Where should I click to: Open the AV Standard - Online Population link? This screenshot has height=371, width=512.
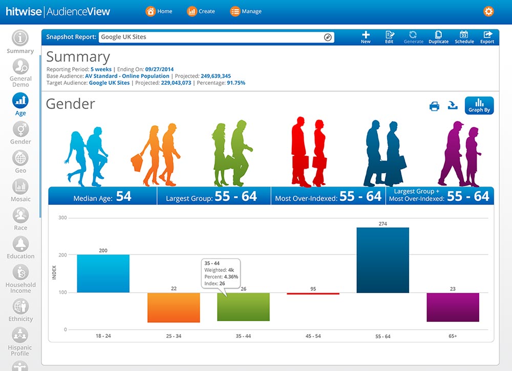tap(127, 76)
